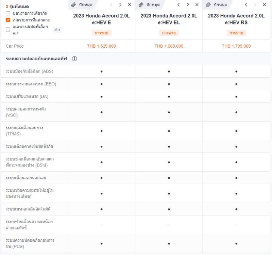Move e:HEV EL column left with arrow

[x=179, y=5]
